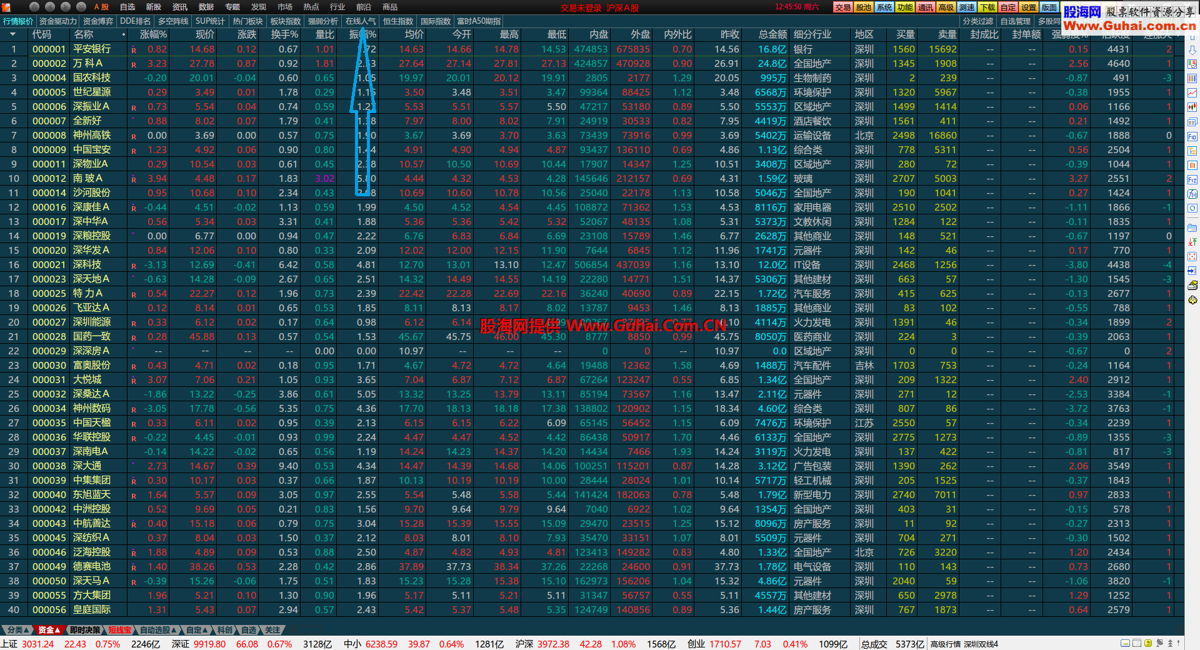Switch to 恒生指数 tab
The width and height of the screenshot is (1200, 650).
(x=398, y=21)
